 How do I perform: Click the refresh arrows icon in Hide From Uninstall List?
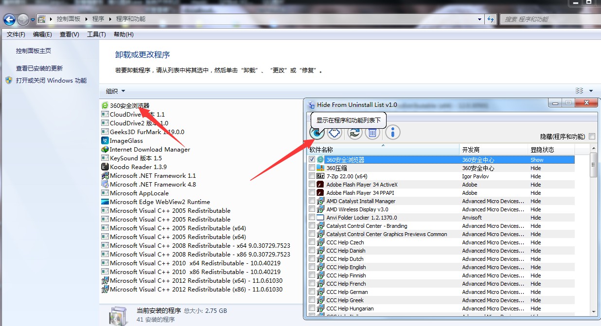tap(354, 132)
